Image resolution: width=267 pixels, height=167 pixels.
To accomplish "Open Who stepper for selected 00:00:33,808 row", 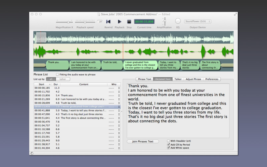I will pyautogui.click(x=119, y=107).
